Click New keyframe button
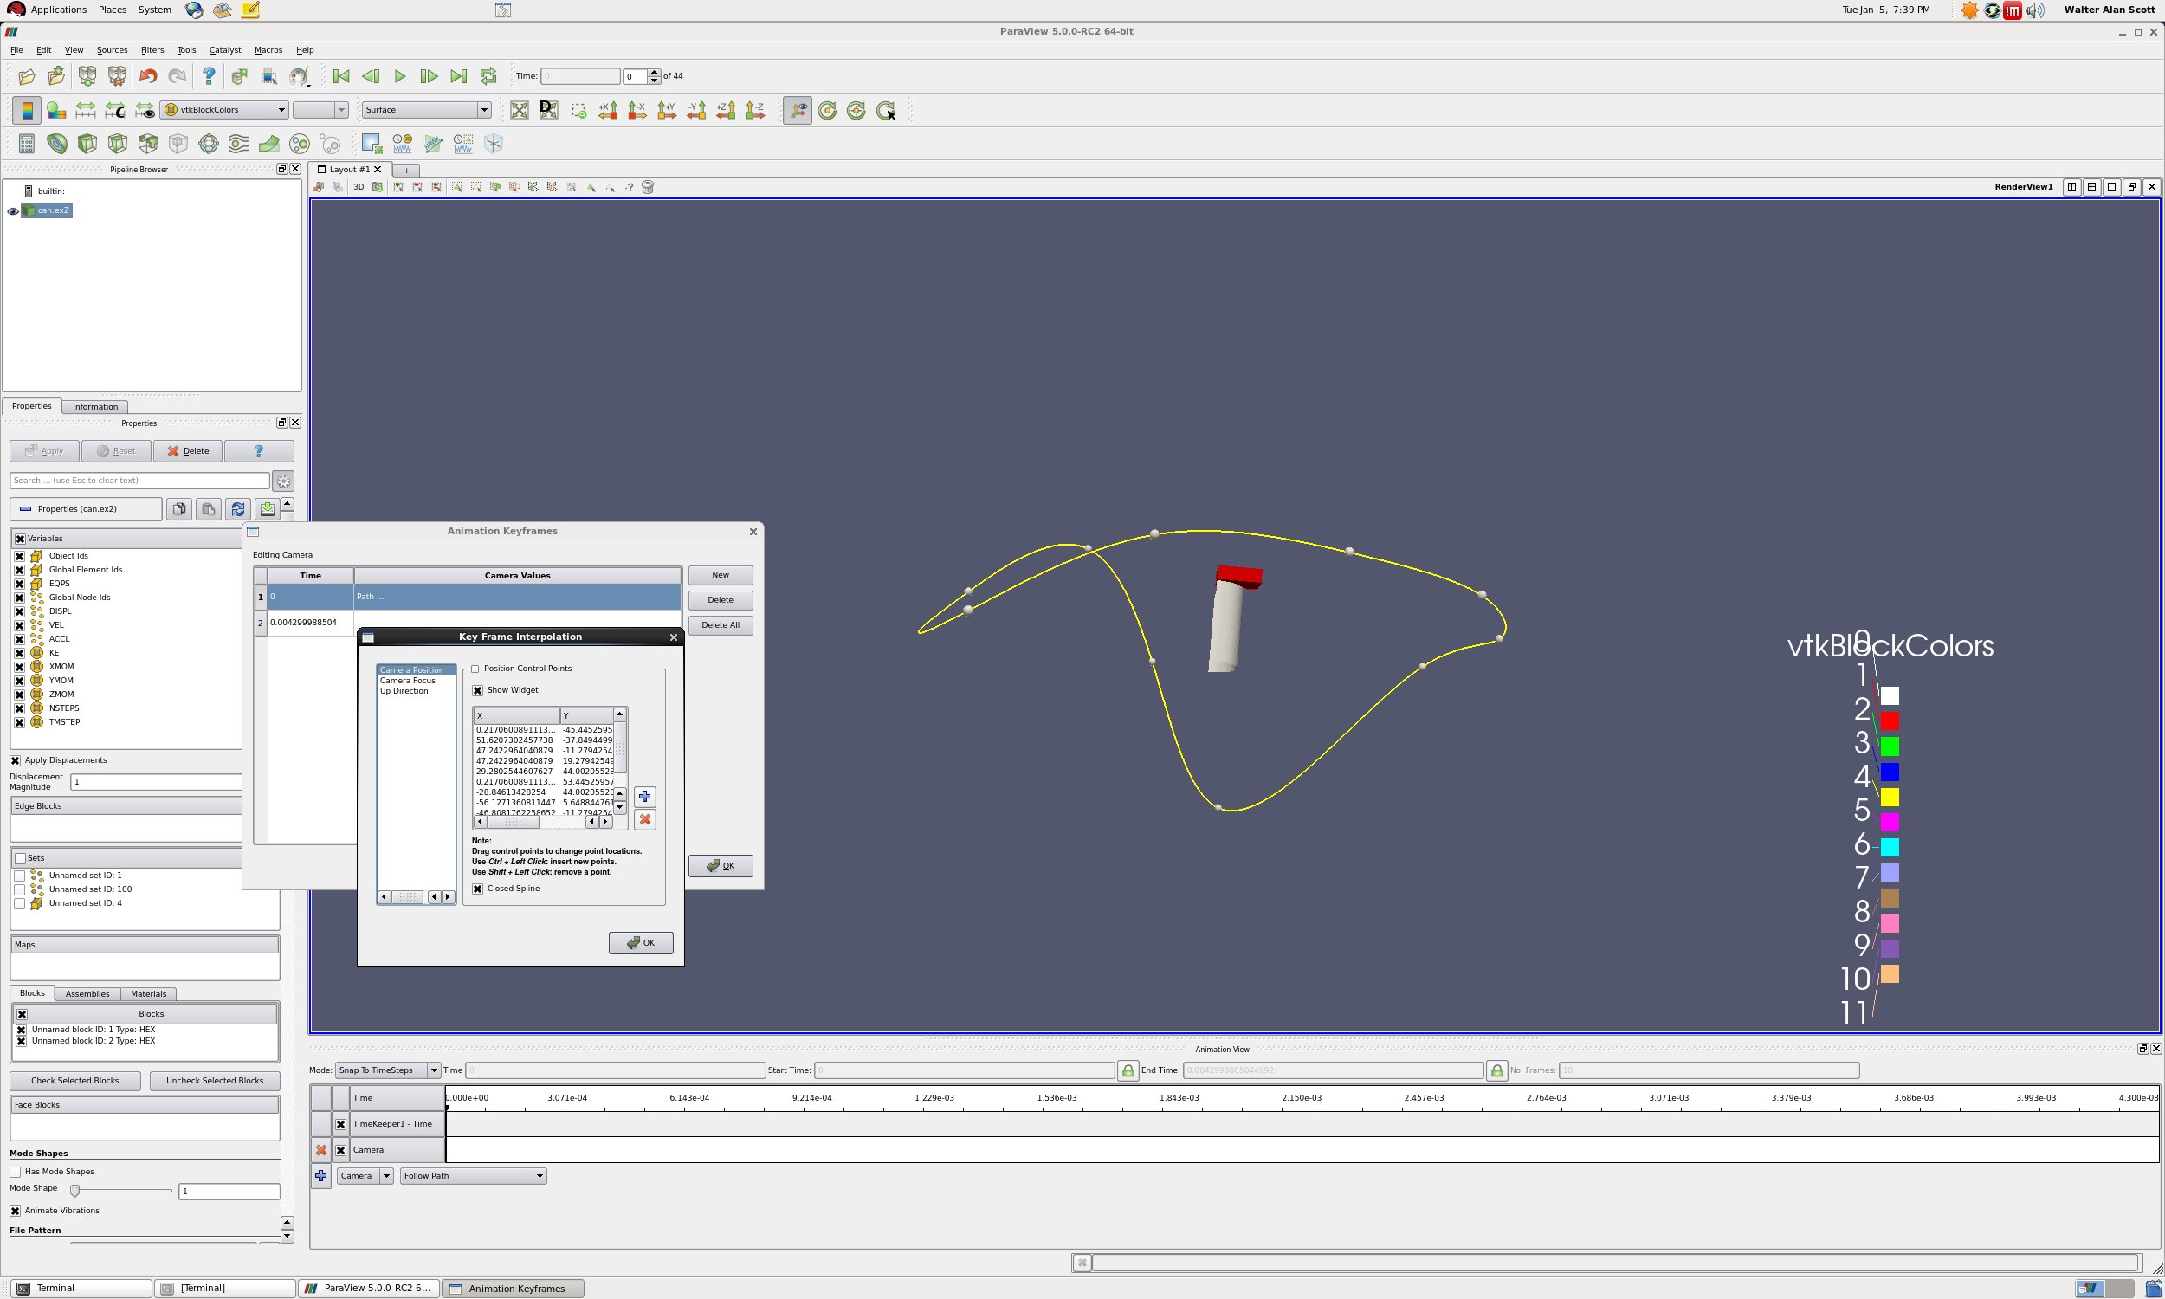This screenshot has width=2165, height=1299. click(721, 575)
